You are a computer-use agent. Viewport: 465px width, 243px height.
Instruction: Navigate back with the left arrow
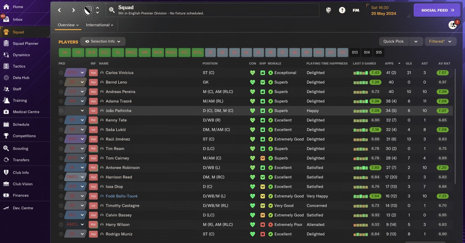tap(60, 10)
